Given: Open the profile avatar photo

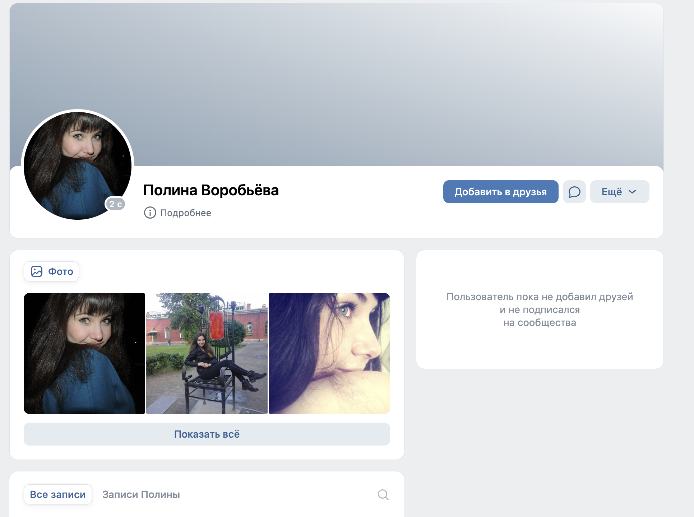Looking at the screenshot, I should pos(78,166).
